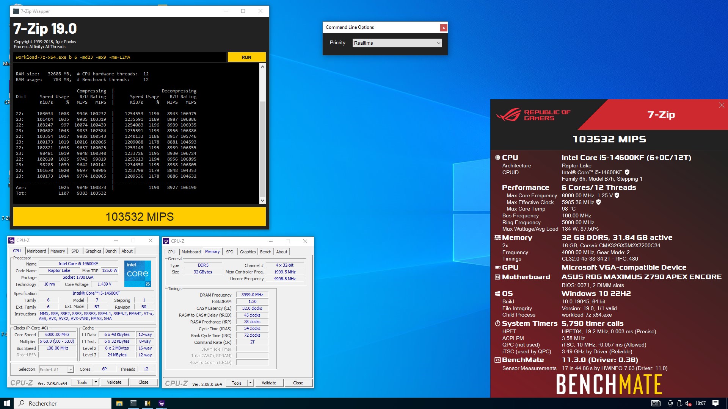Click the CPU-Z taskbar icon
Screen dimensions: 728x409
point(161,403)
